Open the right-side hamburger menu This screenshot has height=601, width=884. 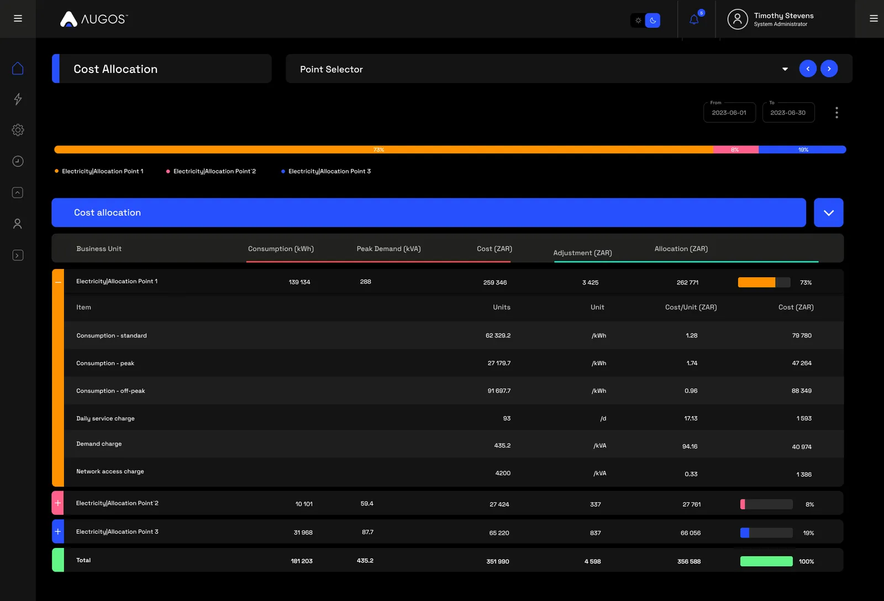874,19
